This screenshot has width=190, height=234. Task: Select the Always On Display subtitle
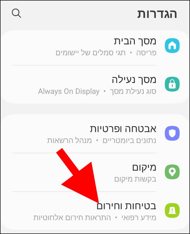click(x=69, y=91)
